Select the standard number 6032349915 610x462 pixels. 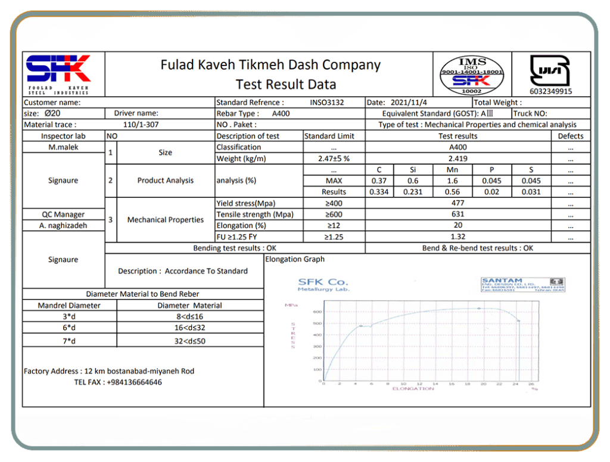(x=550, y=91)
